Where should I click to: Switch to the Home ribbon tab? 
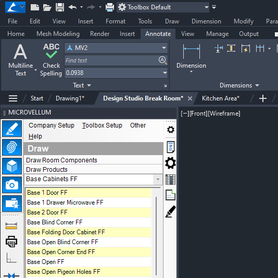click(16, 34)
